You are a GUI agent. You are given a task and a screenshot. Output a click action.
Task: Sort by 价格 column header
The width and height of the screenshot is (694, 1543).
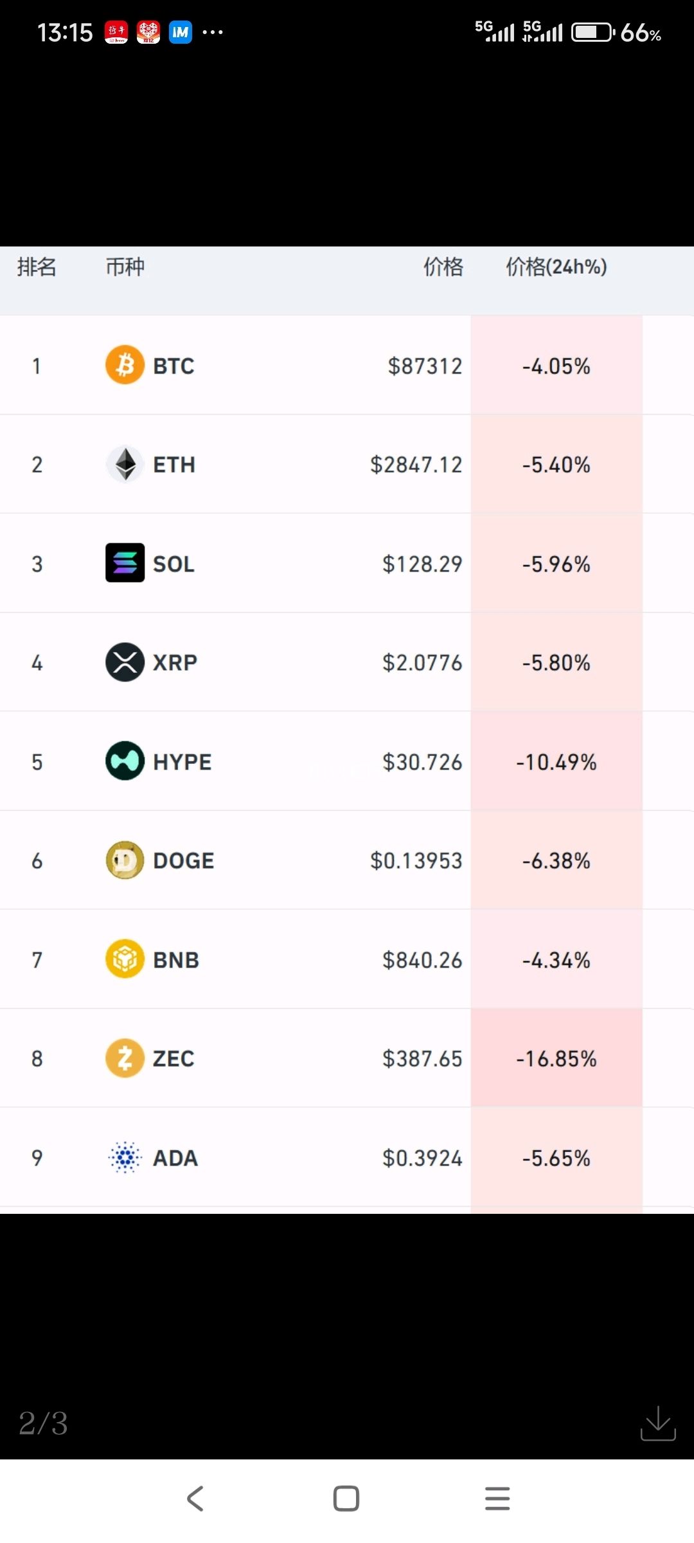click(443, 267)
